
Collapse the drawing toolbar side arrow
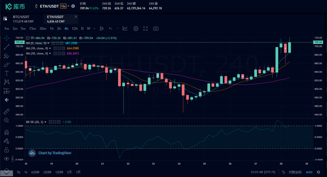[x=13, y=159]
